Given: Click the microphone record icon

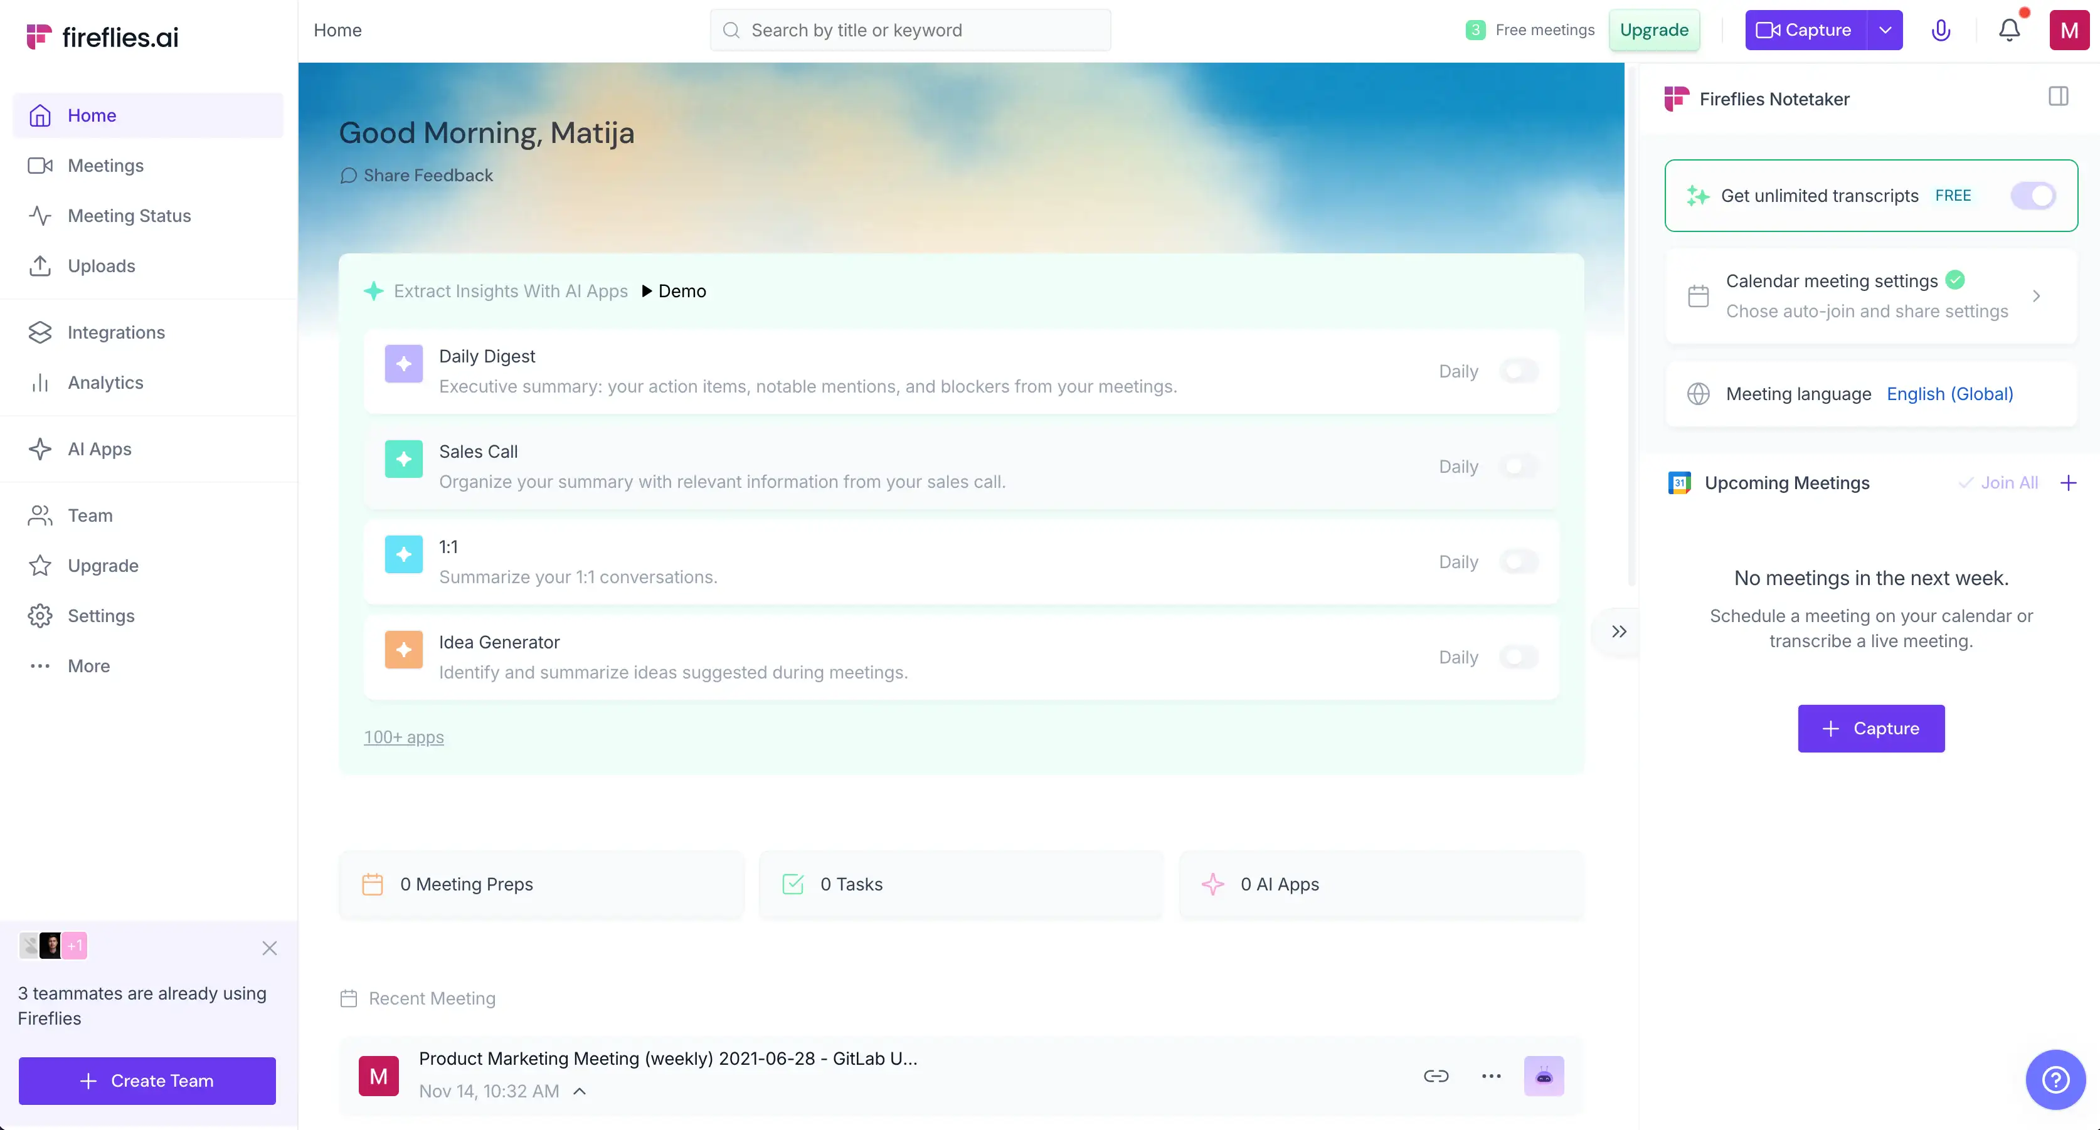Looking at the screenshot, I should tap(1940, 30).
